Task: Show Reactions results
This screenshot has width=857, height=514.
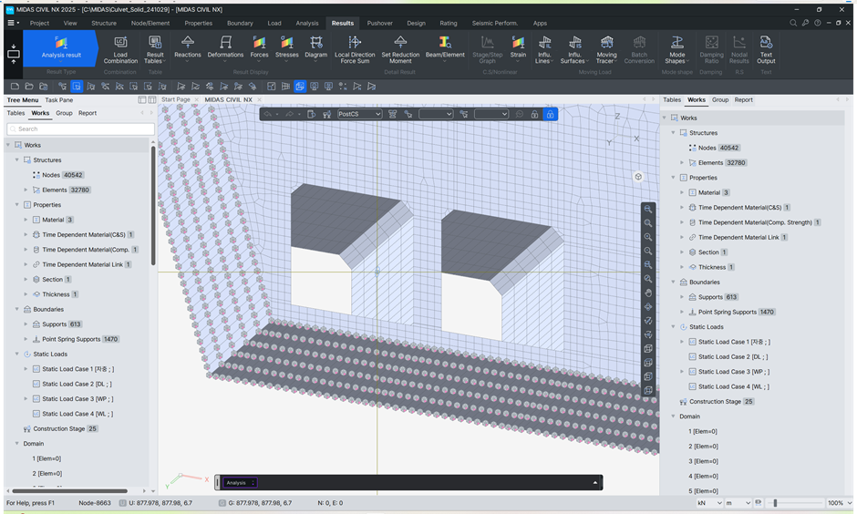Action: (x=188, y=47)
